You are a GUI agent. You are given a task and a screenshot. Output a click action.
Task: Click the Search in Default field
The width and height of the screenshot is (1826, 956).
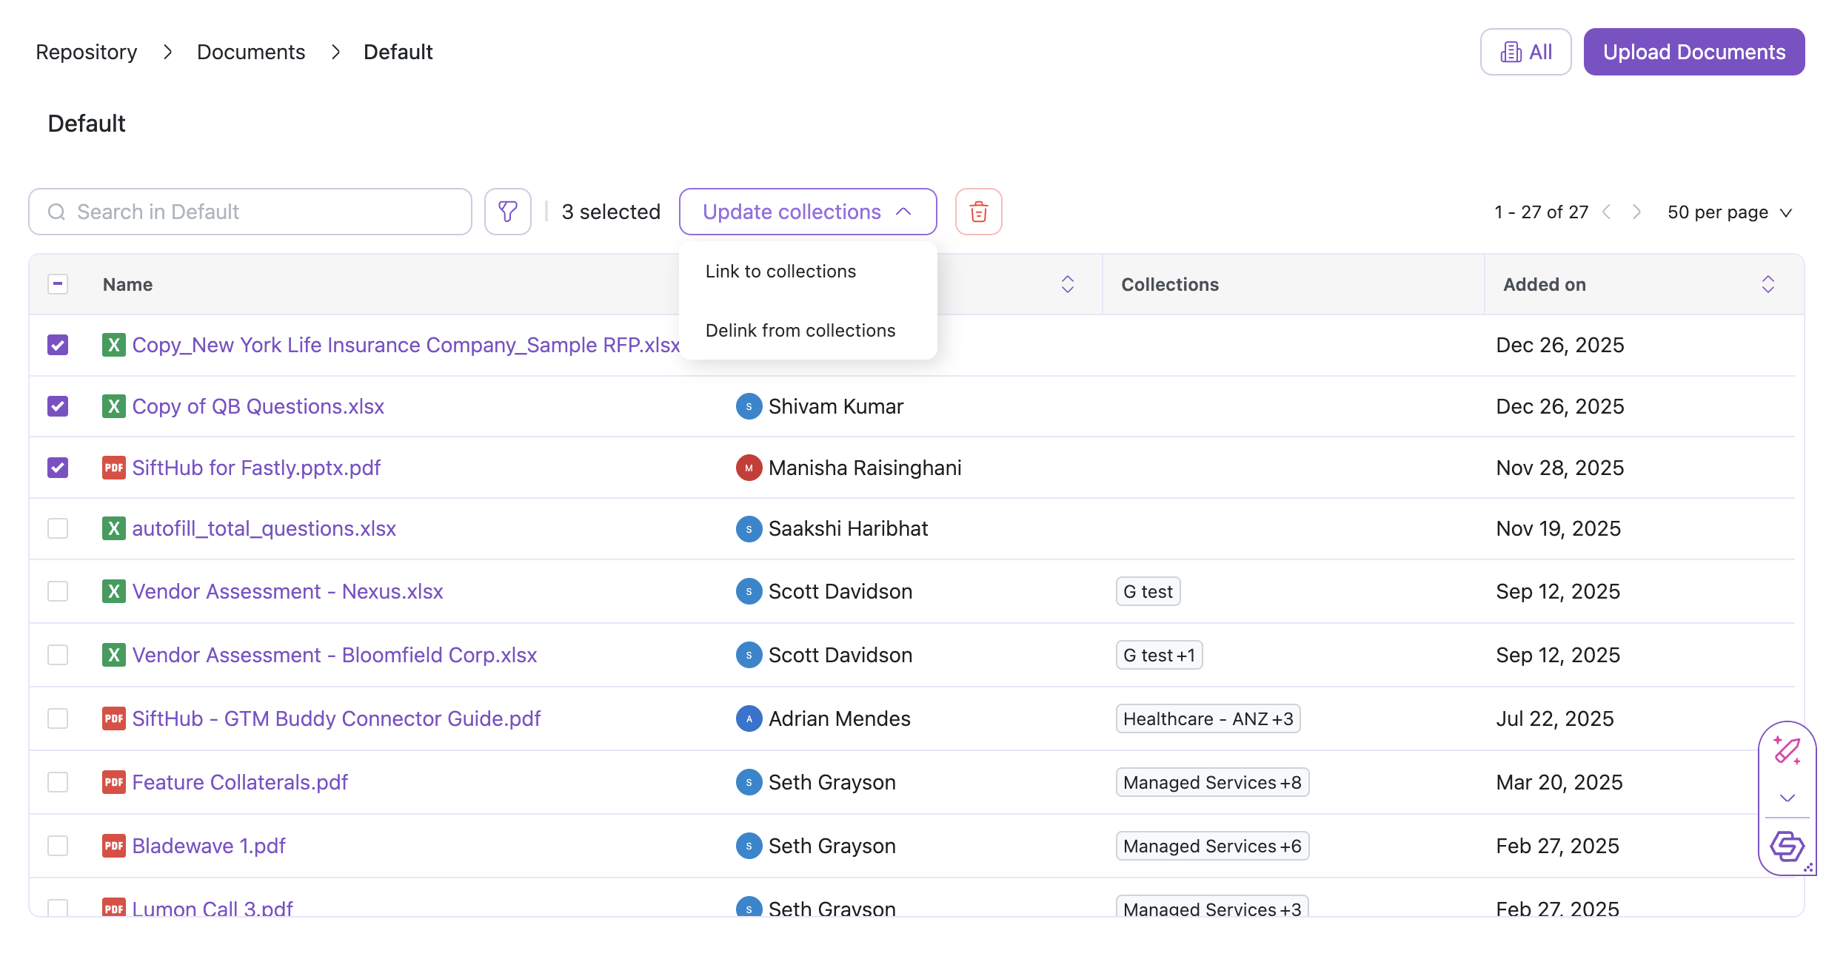click(x=250, y=212)
